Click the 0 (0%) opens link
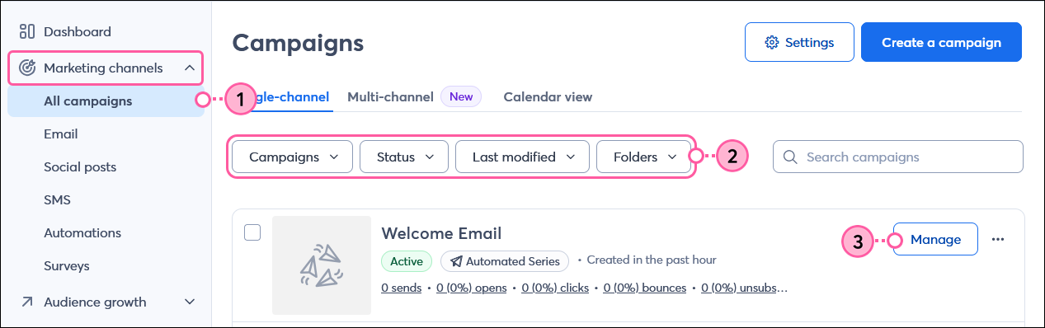 (472, 288)
